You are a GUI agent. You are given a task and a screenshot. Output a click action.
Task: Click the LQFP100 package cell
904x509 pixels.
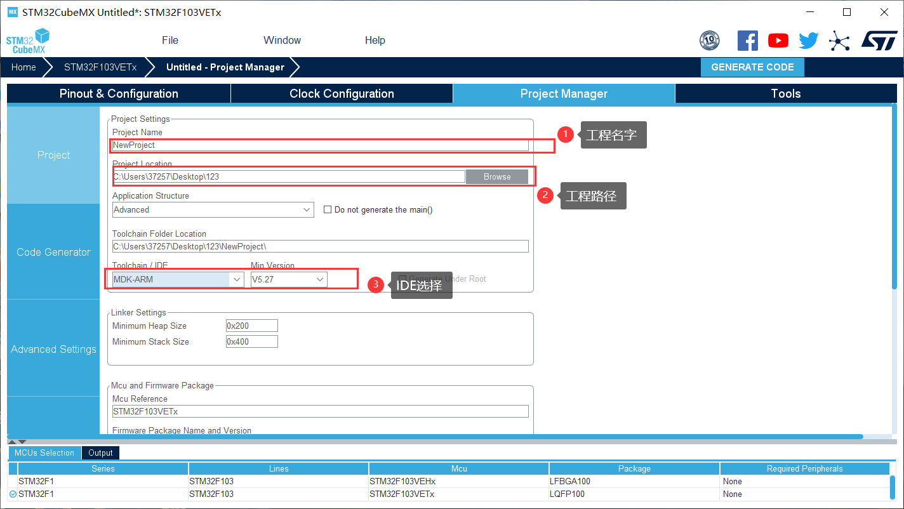pyautogui.click(x=634, y=494)
